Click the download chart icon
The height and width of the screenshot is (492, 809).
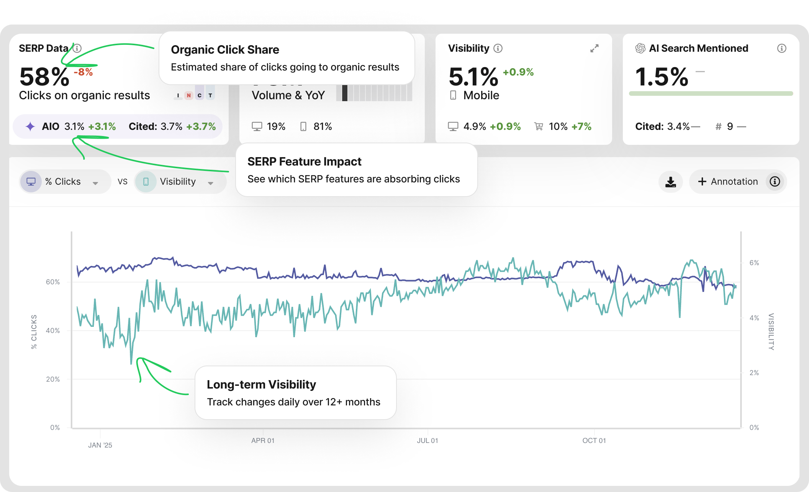point(671,182)
